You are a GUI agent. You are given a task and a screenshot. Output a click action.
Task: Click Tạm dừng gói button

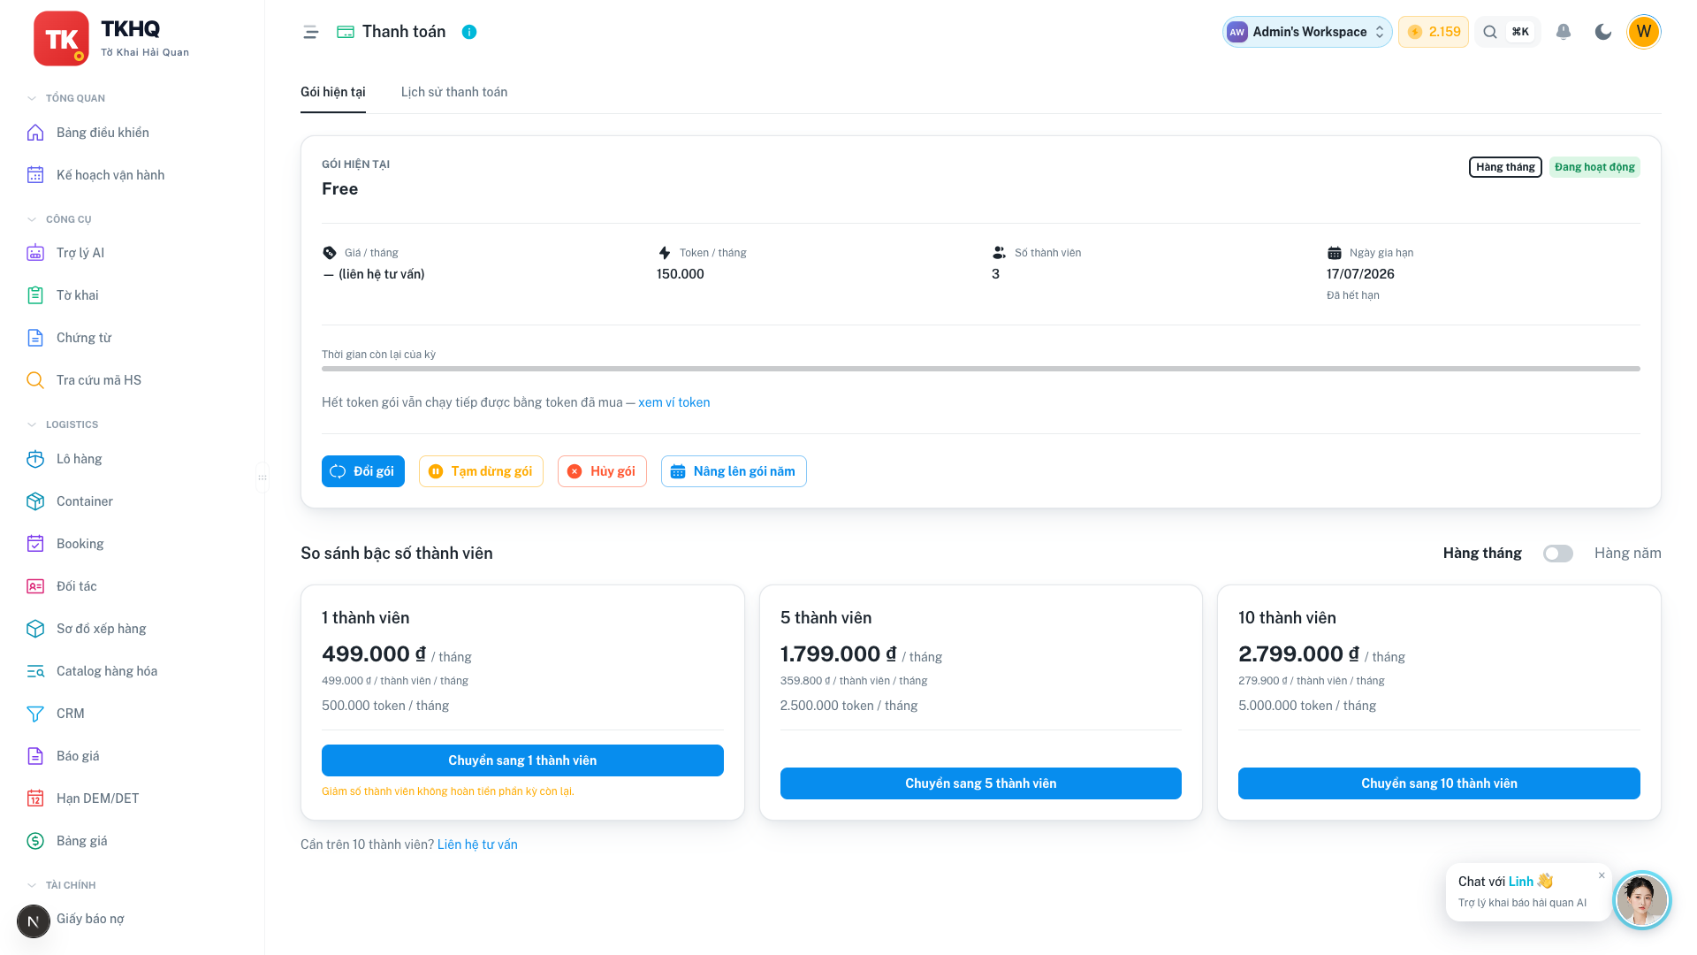click(481, 471)
